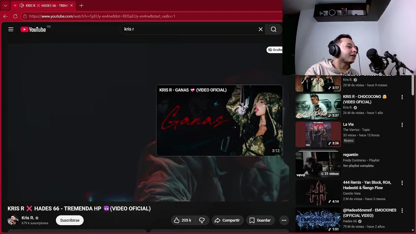Open the EMOCIONES video thumbnail

(x=318, y=220)
